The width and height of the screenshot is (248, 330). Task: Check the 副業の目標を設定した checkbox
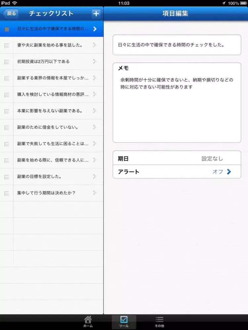(7, 177)
